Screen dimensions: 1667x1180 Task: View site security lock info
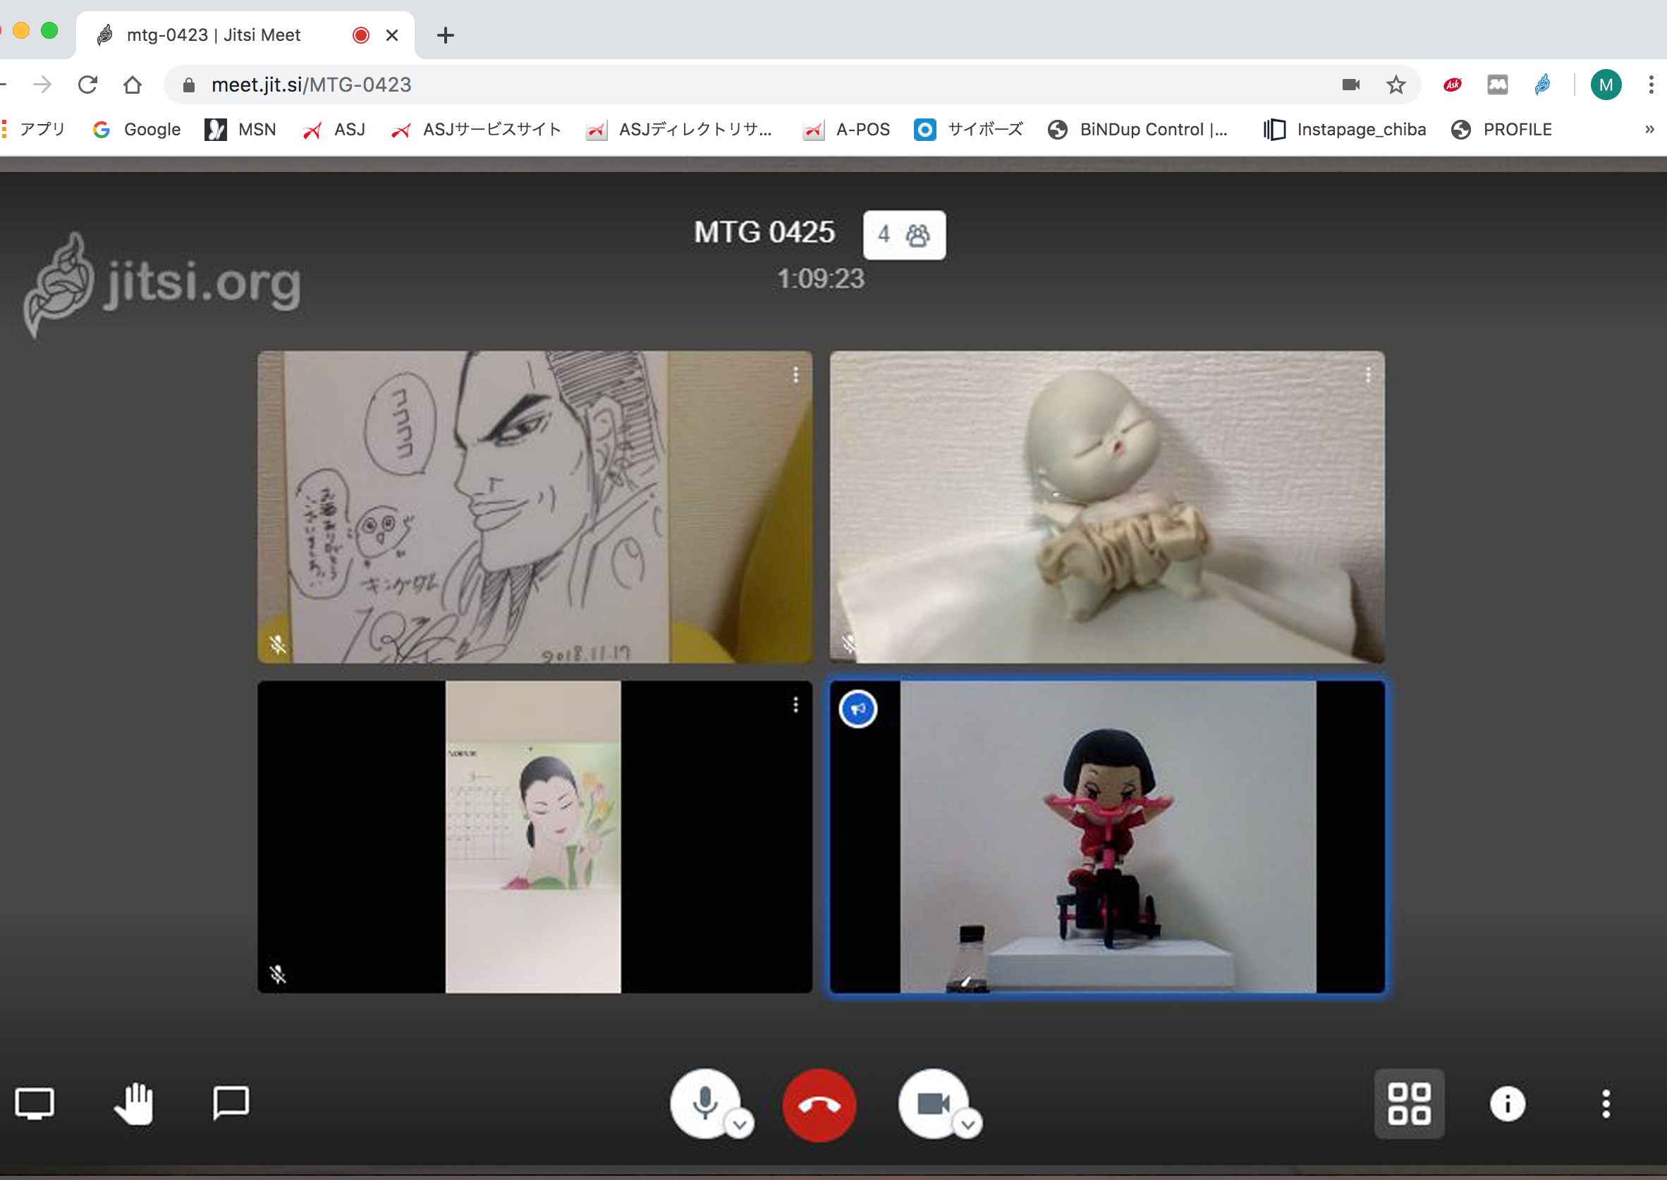click(x=189, y=85)
